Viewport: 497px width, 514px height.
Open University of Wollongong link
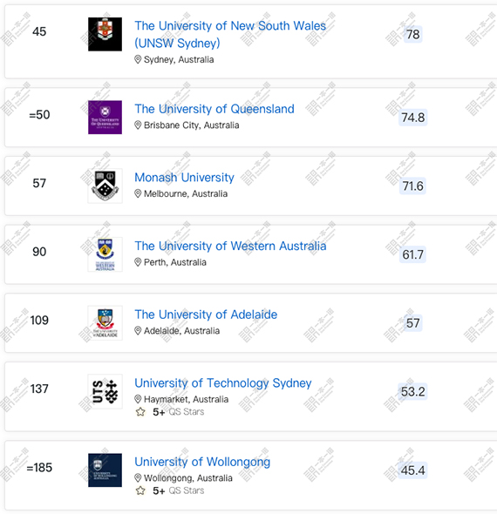(x=202, y=462)
